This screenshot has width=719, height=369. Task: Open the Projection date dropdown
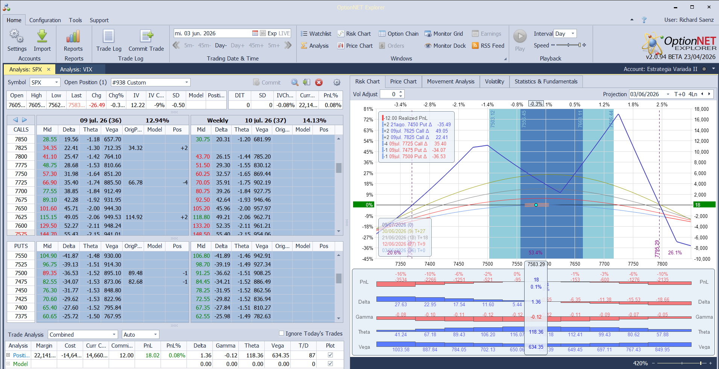[668, 94]
